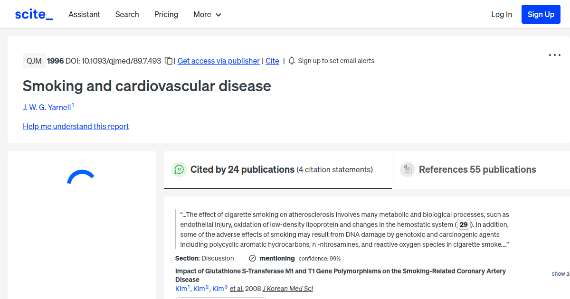Click citation reference badge 29

point(463,224)
